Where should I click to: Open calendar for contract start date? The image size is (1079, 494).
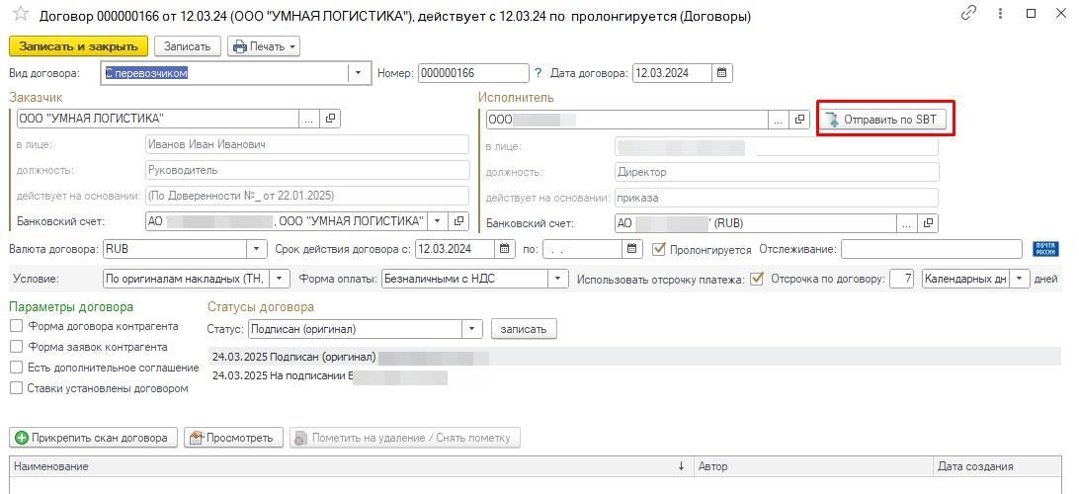504,249
